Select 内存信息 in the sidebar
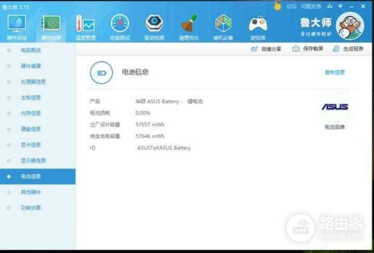This screenshot has height=253, width=374. click(37, 113)
